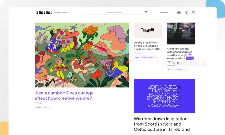225x135 pixels.
Task: Select the Work tag
Action: point(170,70)
